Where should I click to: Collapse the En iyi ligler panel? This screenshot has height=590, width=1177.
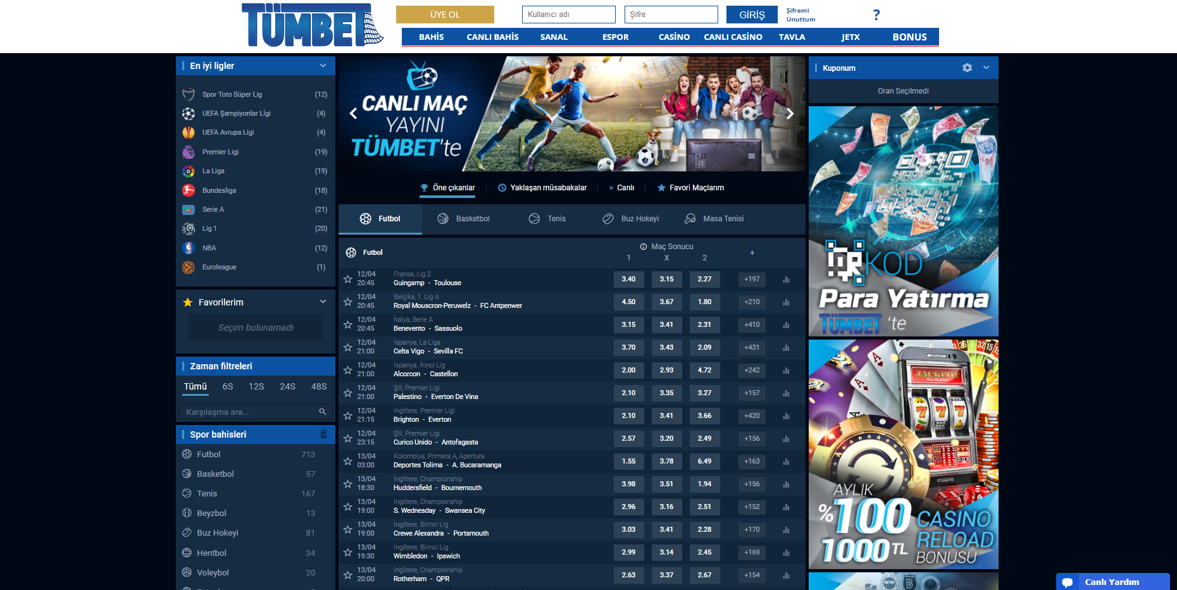pos(323,66)
